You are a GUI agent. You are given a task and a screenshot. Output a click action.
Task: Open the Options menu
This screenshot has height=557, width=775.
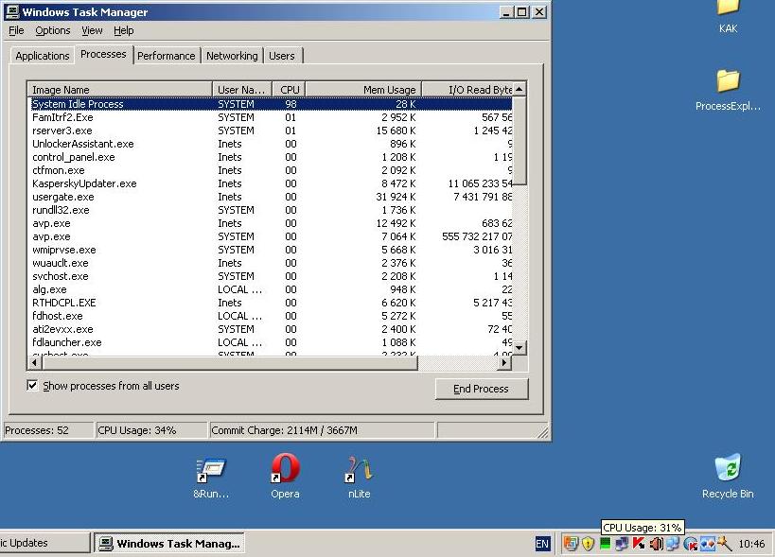(x=52, y=30)
